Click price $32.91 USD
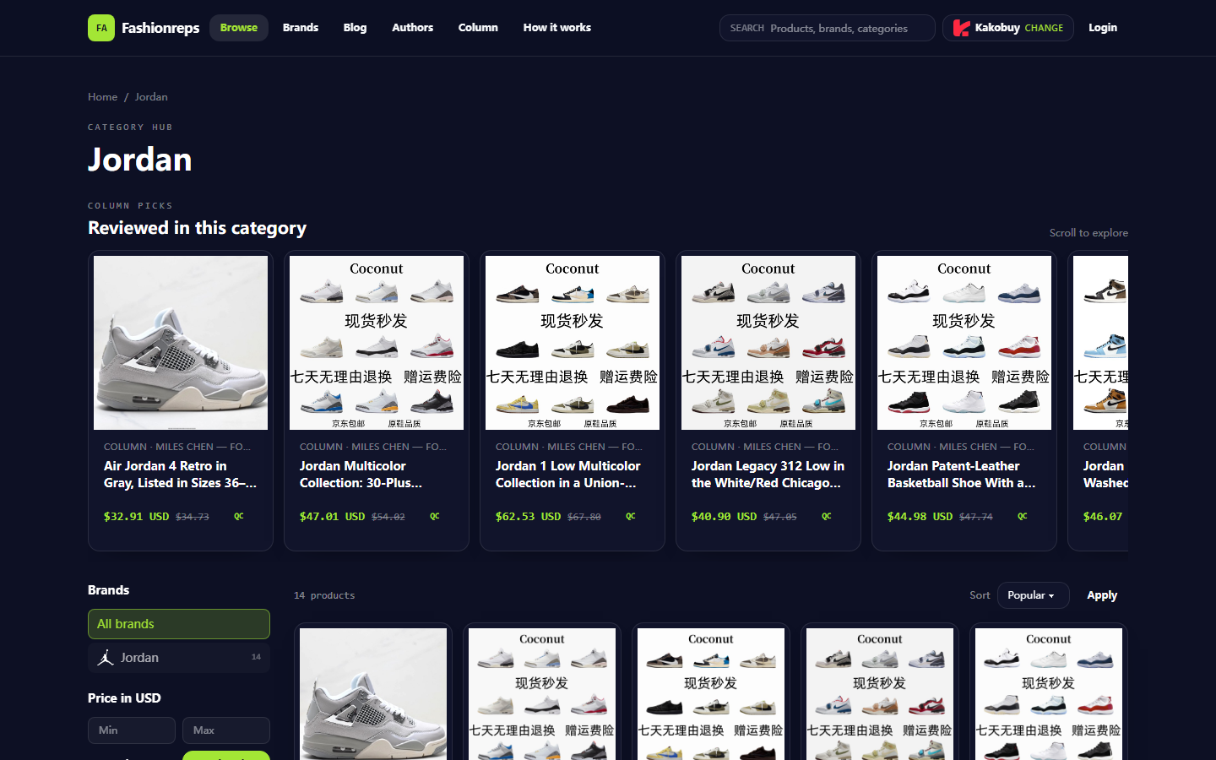The height and width of the screenshot is (760, 1216). pos(137,517)
